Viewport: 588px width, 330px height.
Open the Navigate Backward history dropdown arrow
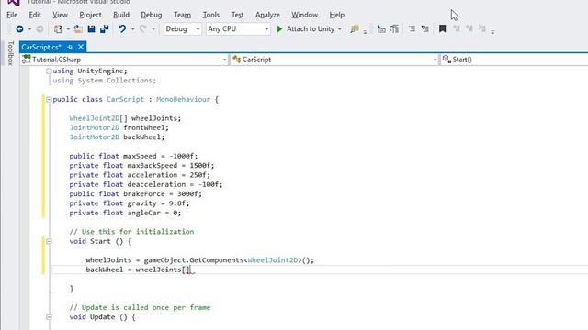click(x=29, y=29)
